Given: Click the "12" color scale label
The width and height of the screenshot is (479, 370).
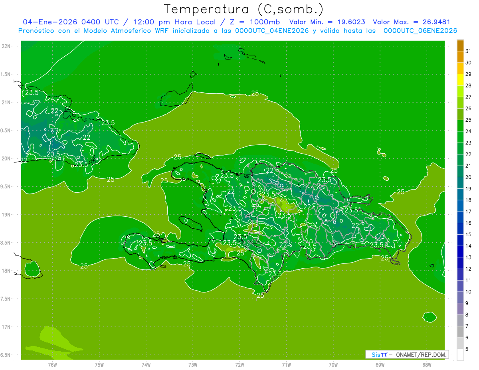Looking at the screenshot, I should click(x=468, y=269).
